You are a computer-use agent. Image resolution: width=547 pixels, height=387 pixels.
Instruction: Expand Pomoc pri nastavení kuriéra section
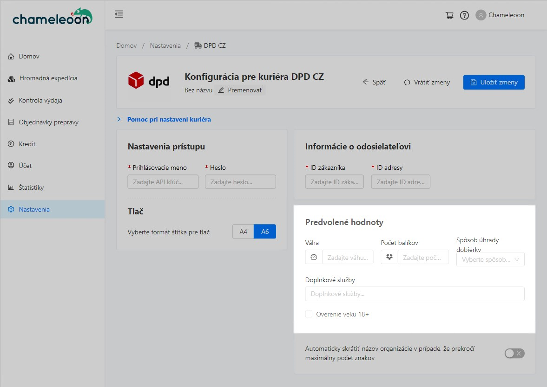click(169, 119)
